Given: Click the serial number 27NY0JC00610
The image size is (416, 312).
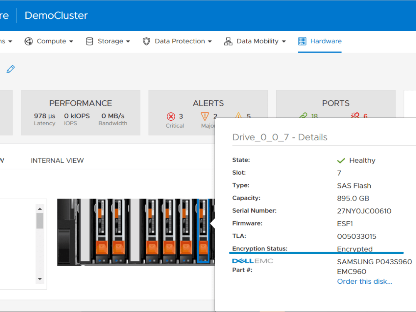Looking at the screenshot, I should coord(364,211).
